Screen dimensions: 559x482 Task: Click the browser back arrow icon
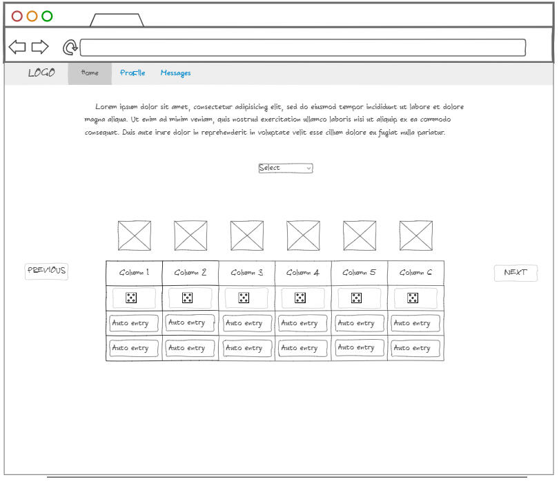[17, 46]
